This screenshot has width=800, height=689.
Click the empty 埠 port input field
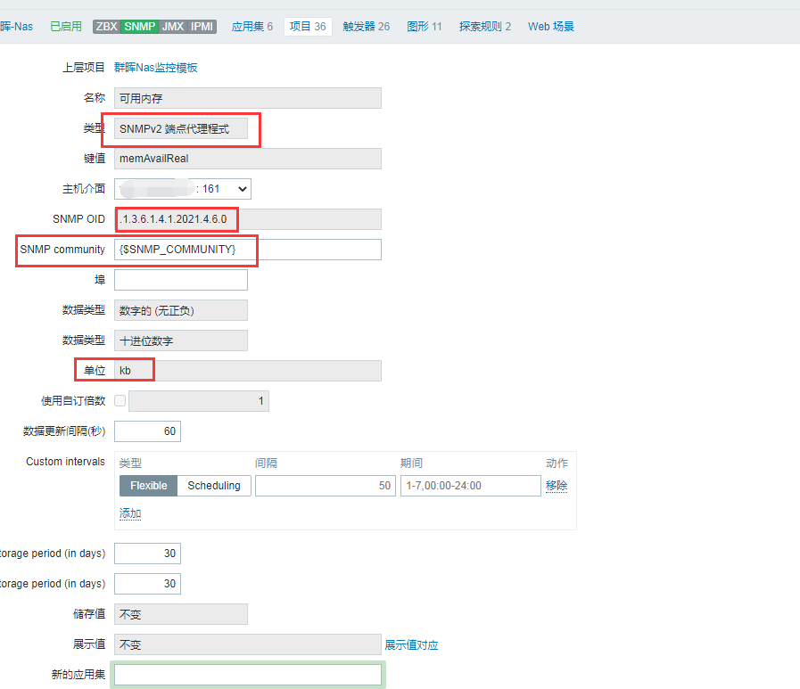[x=181, y=280]
